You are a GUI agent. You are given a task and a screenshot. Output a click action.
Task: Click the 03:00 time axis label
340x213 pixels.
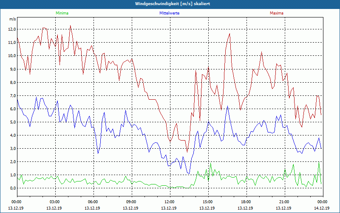[x=56, y=202]
